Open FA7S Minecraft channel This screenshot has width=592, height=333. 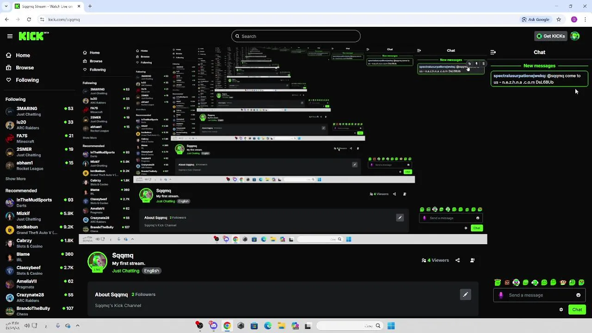[39, 138]
